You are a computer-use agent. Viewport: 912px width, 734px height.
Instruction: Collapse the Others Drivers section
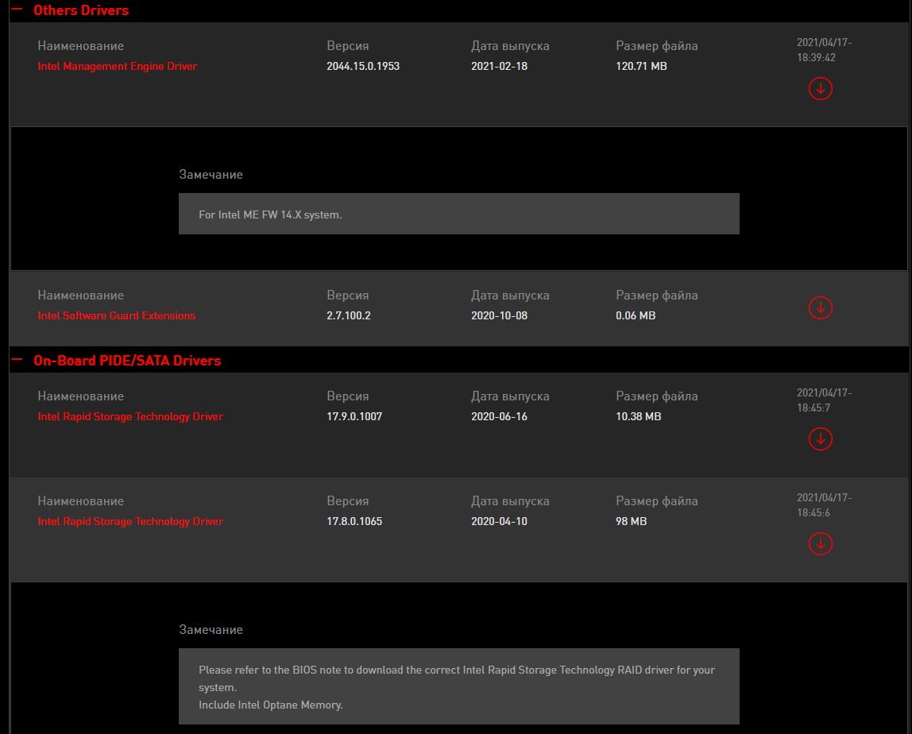[x=17, y=10]
